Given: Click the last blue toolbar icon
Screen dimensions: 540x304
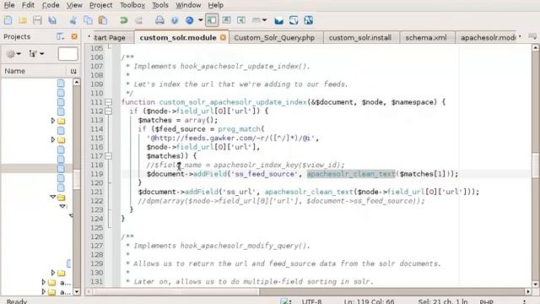Looking at the screenshot, I should [309, 20].
